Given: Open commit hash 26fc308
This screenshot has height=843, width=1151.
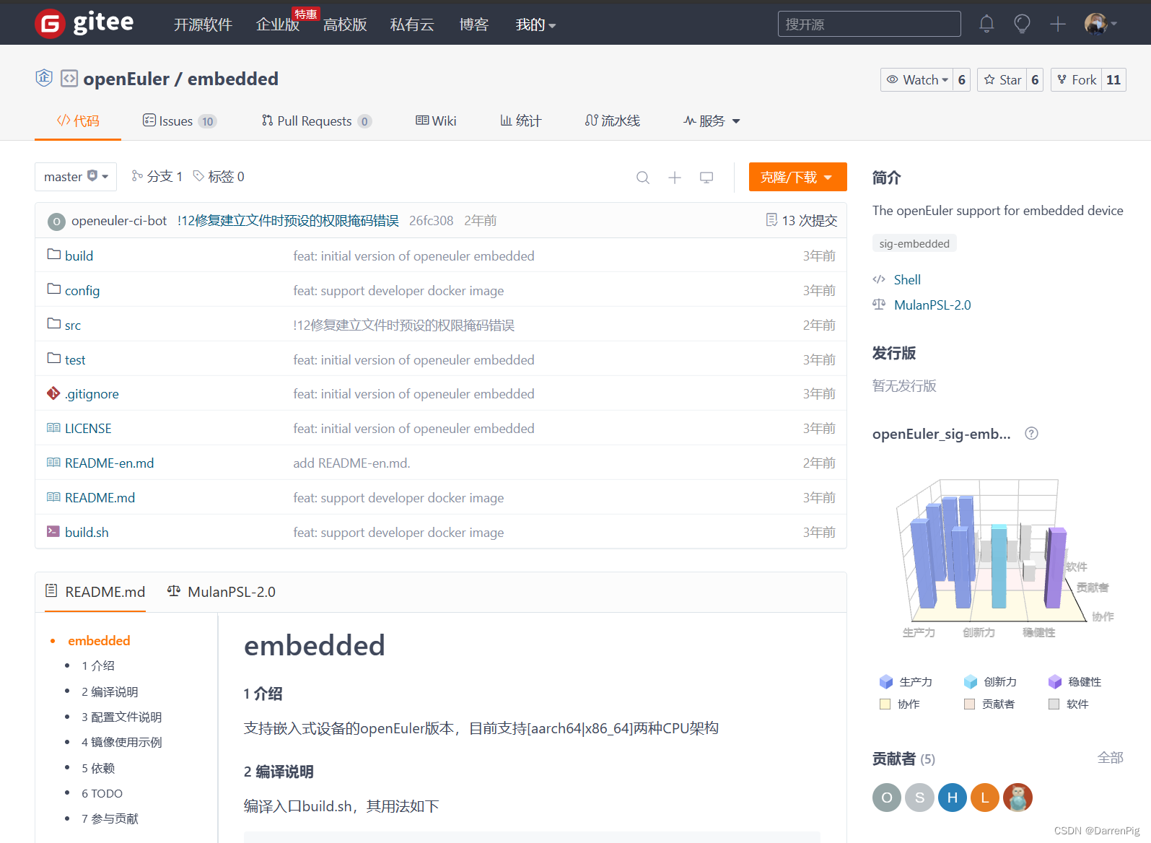Looking at the screenshot, I should [x=432, y=221].
